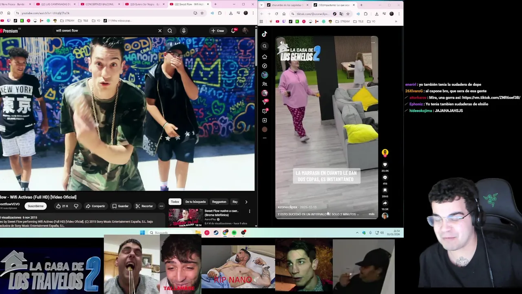Start voice search with the microphone icon
The height and width of the screenshot is (294, 522).
184,31
